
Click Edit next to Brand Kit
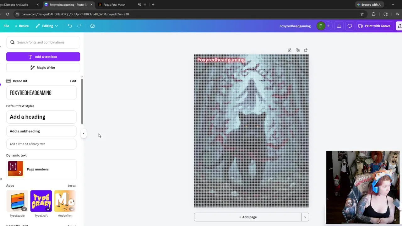(x=73, y=81)
